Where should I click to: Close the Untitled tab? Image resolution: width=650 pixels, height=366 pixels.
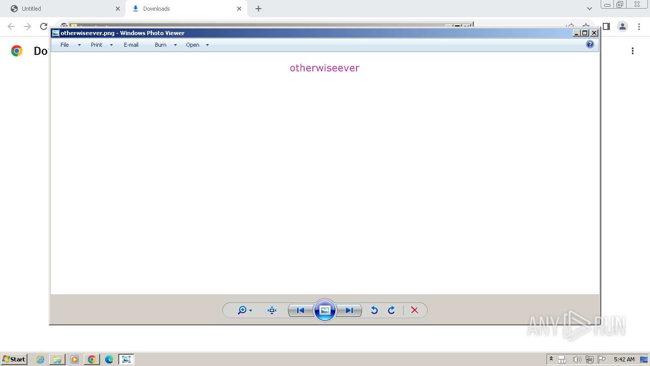118,9
